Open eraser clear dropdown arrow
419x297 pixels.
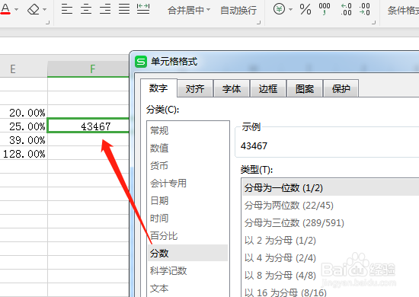coord(45,10)
